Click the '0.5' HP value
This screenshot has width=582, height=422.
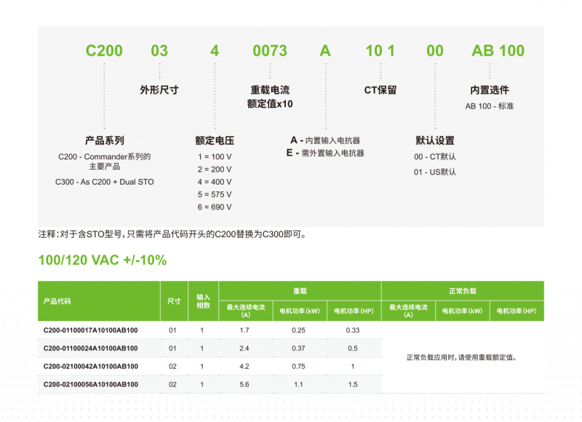tap(353, 349)
